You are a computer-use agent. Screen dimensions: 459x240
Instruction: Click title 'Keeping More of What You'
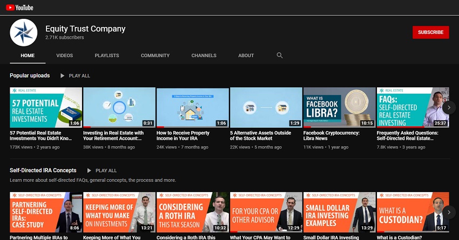(112, 237)
